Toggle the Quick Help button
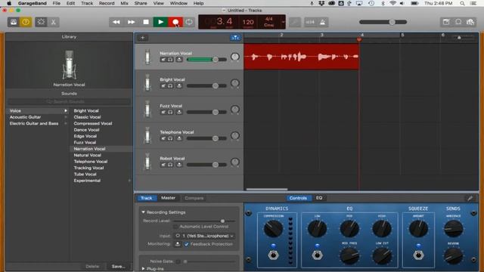 26,22
